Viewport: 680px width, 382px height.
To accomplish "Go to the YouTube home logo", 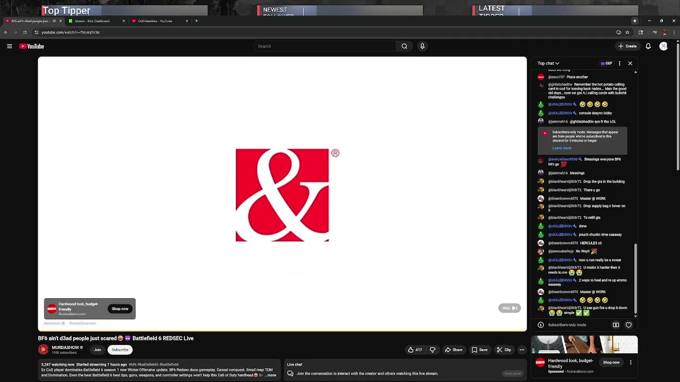I will click(32, 46).
